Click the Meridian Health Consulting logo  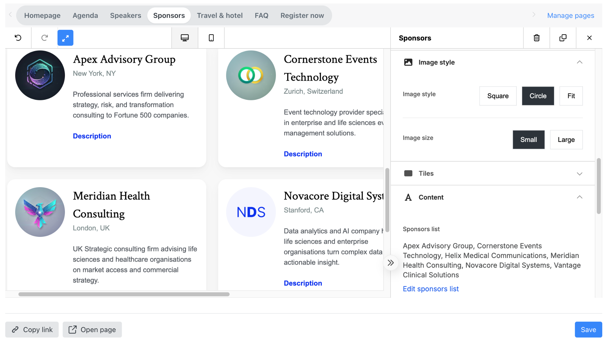pos(40,212)
